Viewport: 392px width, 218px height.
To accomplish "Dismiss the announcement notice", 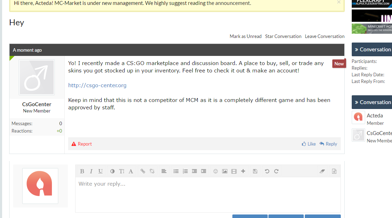I will coord(339,2).
